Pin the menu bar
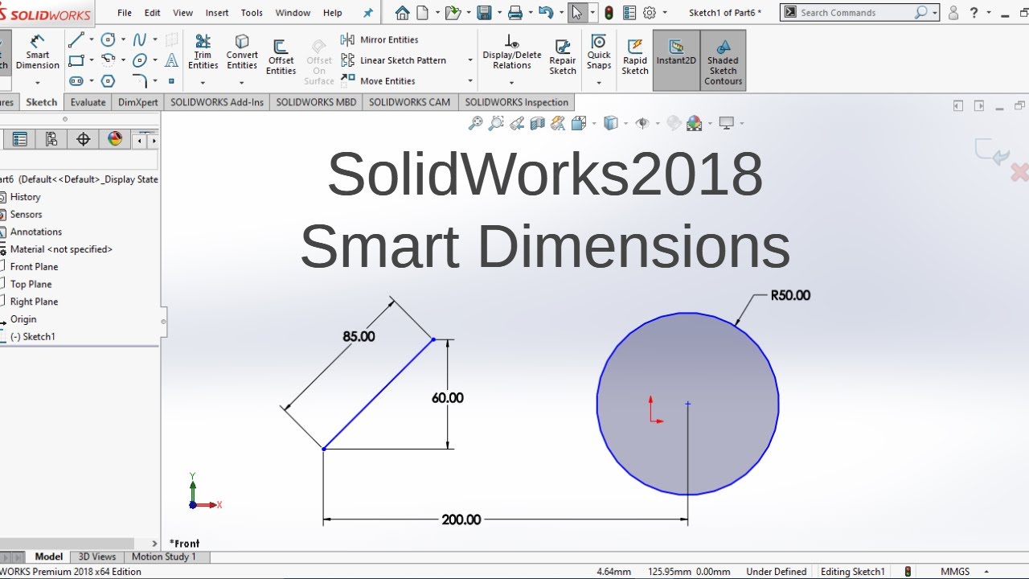Image resolution: width=1029 pixels, height=579 pixels. tap(368, 13)
